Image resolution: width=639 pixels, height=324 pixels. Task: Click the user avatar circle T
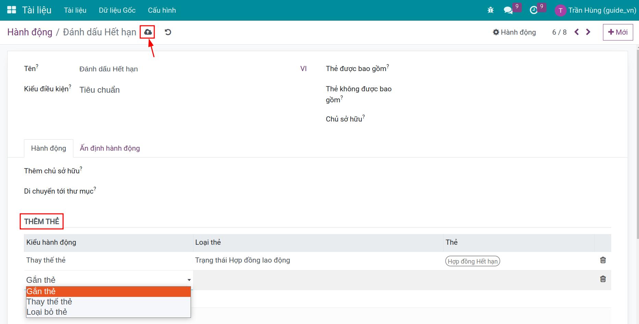click(560, 10)
